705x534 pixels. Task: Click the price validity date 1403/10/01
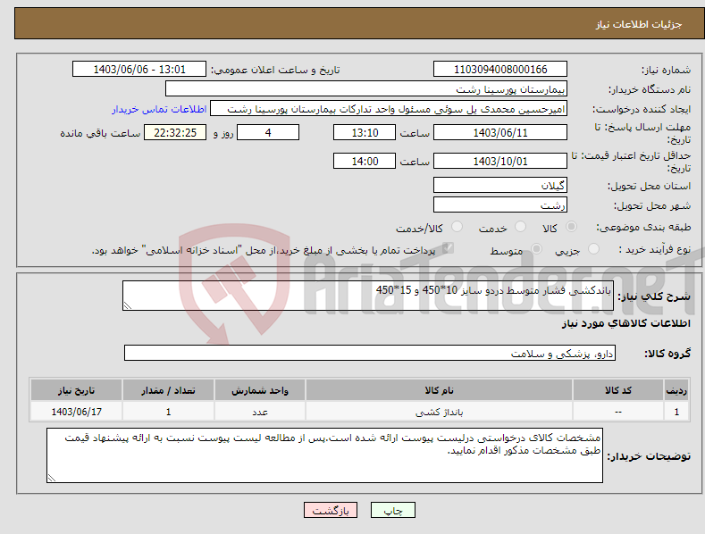pos(500,161)
